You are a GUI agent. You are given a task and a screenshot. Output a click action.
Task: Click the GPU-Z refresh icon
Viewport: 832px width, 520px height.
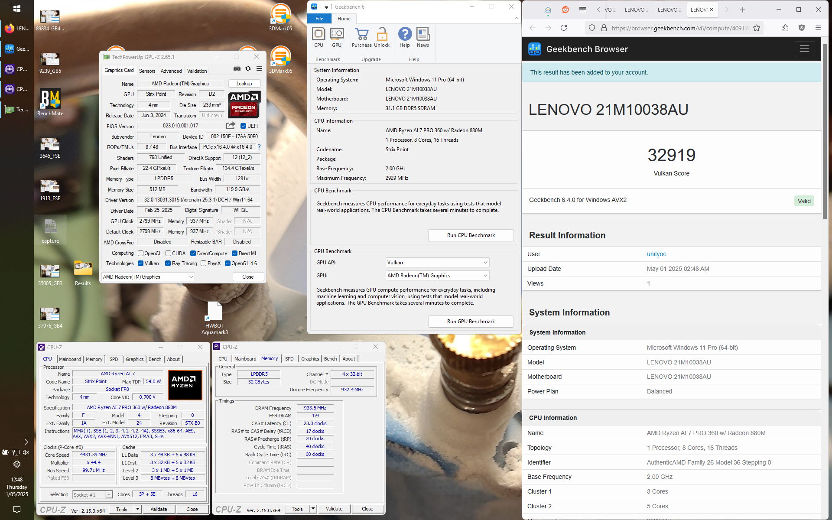(248, 68)
